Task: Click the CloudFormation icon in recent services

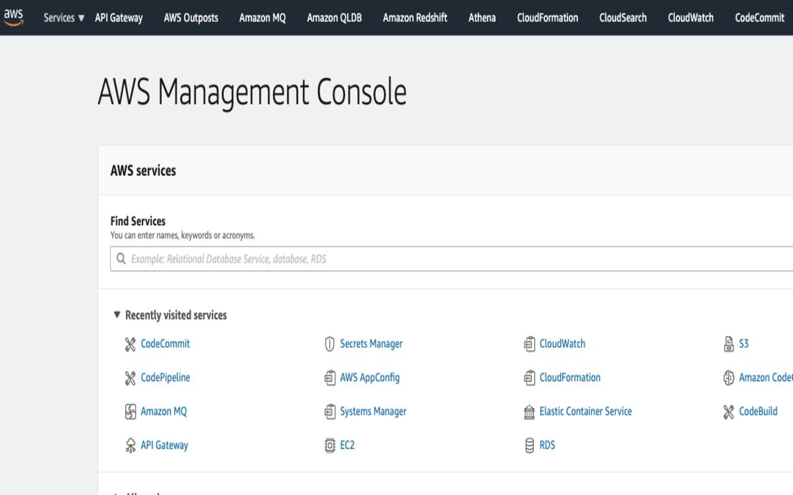Action: pos(529,378)
